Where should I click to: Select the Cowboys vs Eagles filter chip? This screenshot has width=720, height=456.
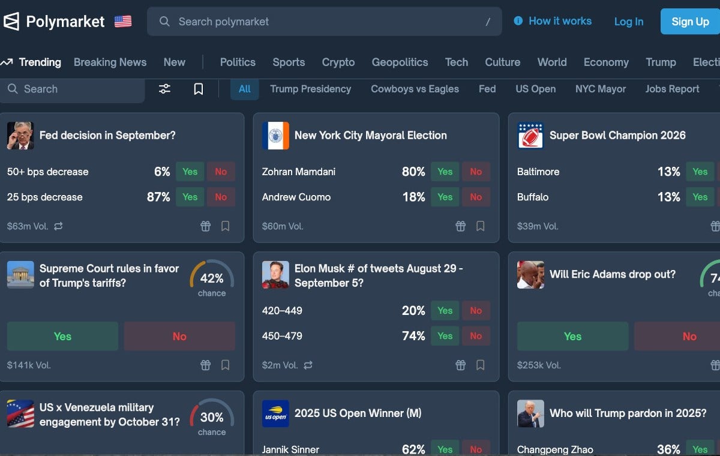(x=415, y=89)
